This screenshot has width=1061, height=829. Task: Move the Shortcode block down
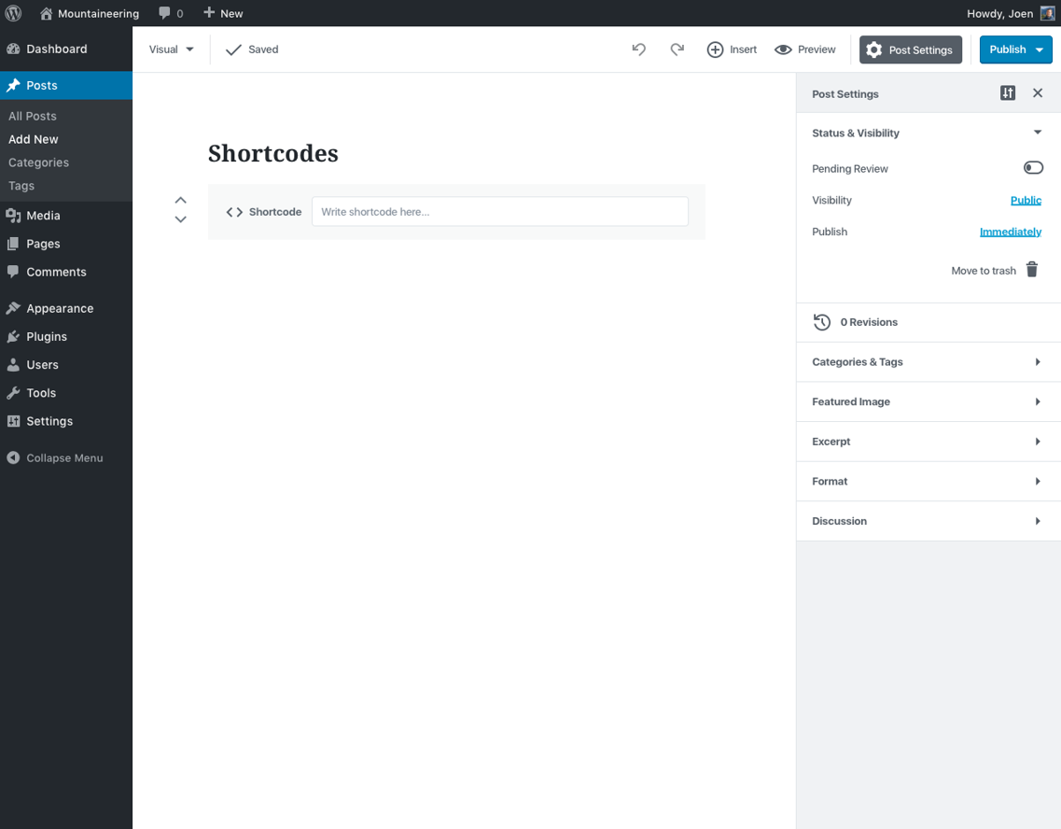pyautogui.click(x=181, y=219)
